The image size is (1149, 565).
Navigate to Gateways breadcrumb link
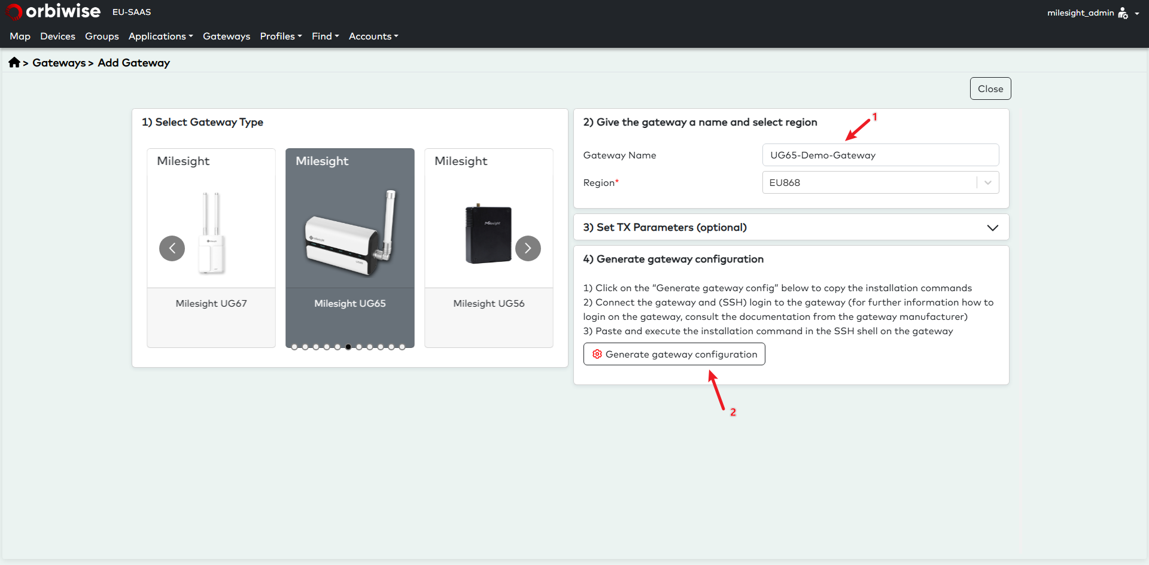coord(59,63)
